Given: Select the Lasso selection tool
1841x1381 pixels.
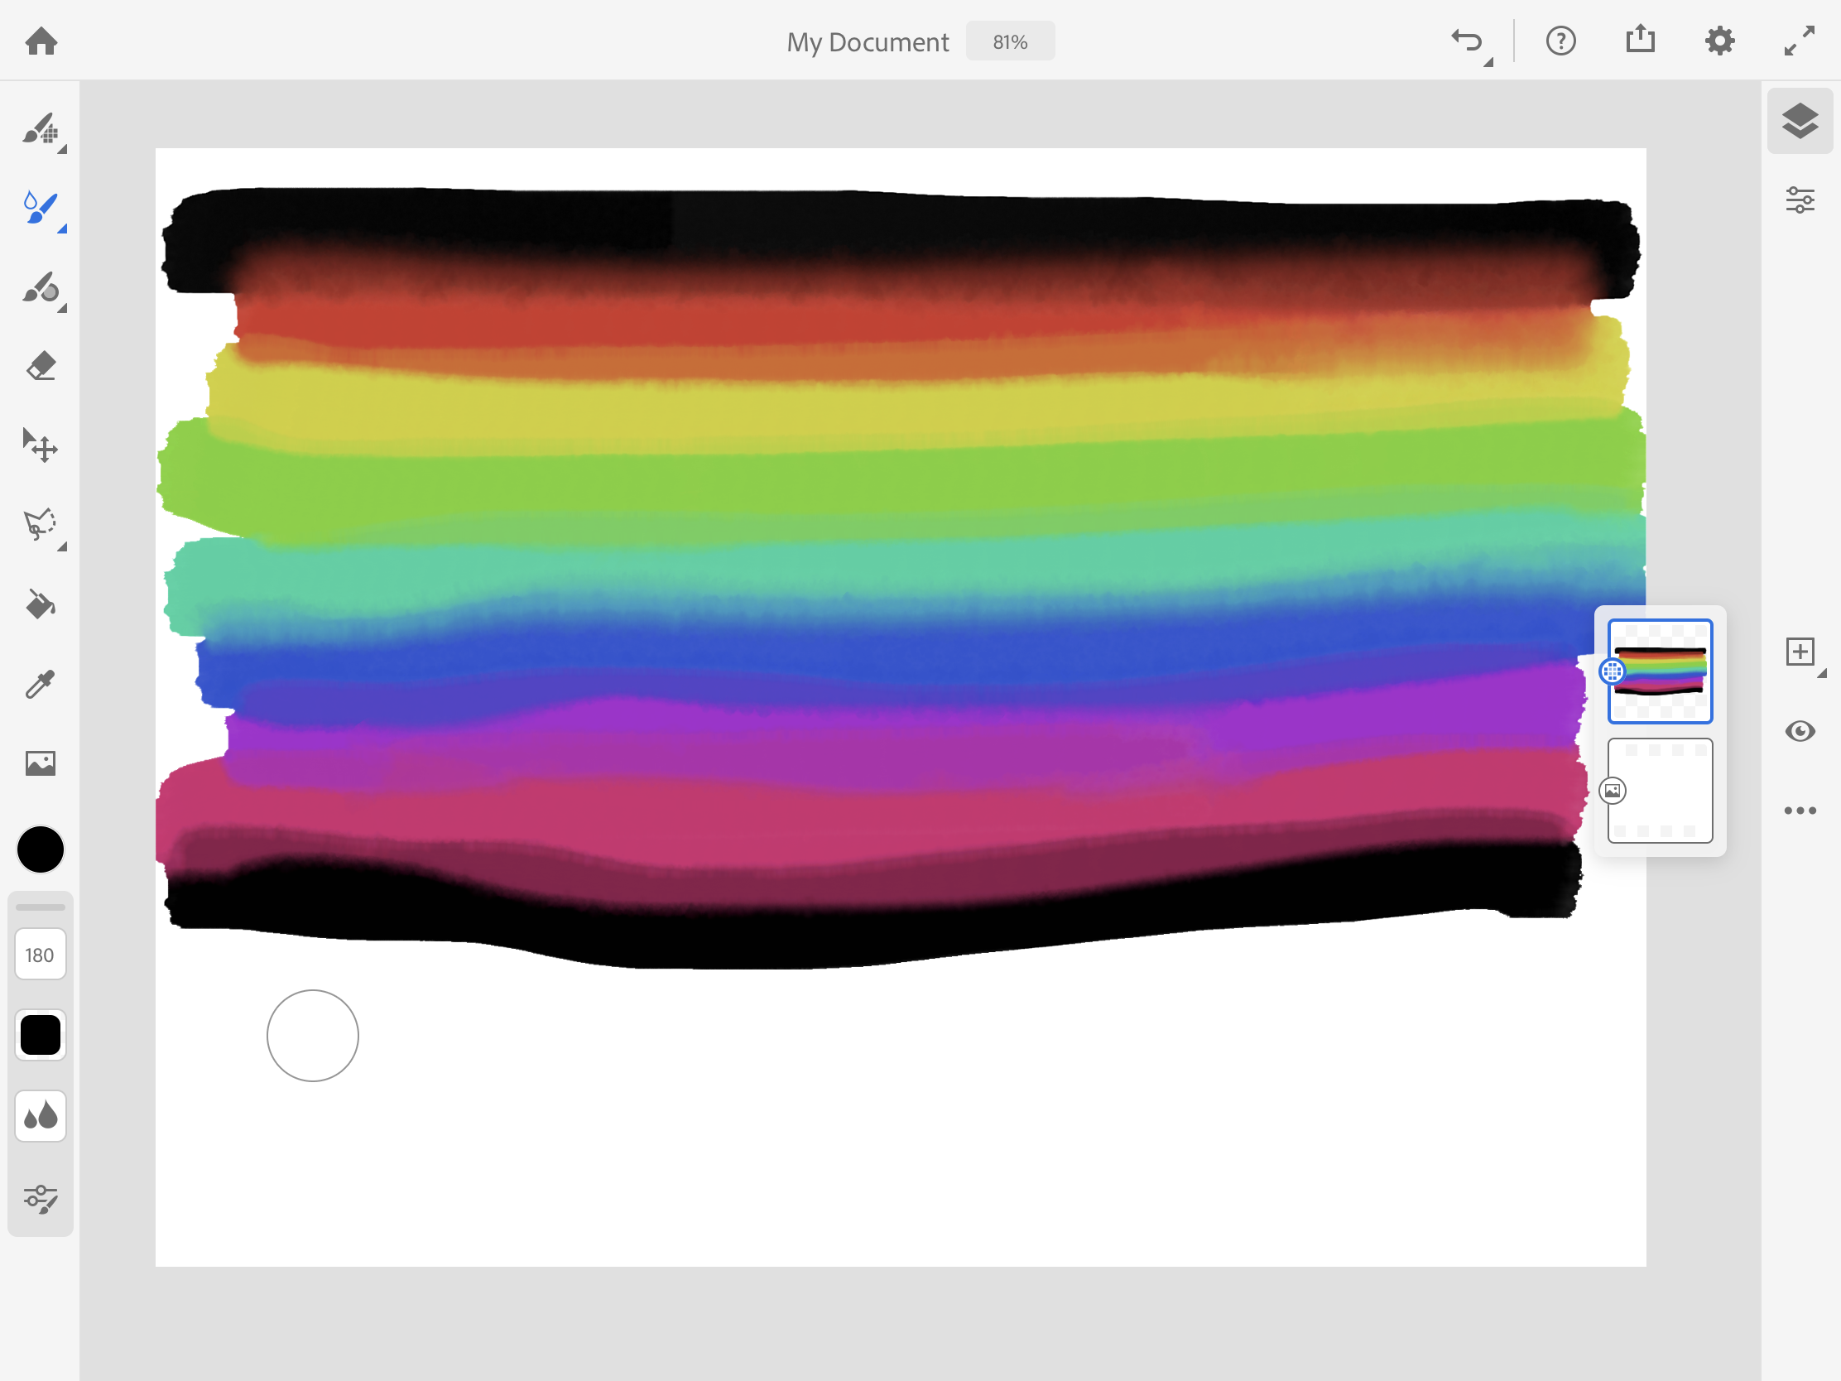Looking at the screenshot, I should click(x=41, y=526).
